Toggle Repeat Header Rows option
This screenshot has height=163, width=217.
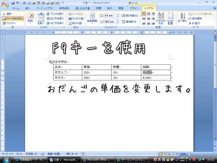coord(201,14)
